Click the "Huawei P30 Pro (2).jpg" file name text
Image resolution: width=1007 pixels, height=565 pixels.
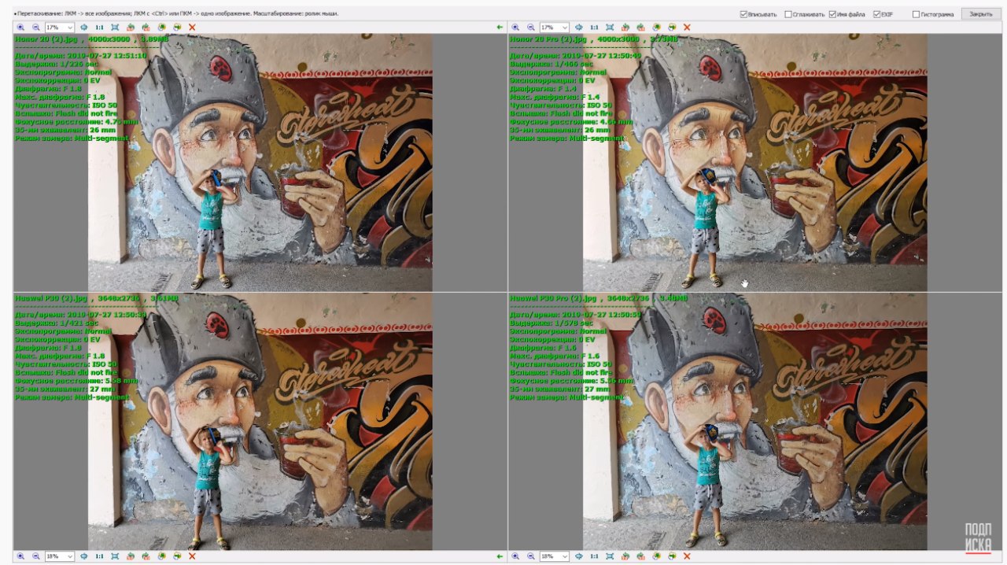pos(552,298)
